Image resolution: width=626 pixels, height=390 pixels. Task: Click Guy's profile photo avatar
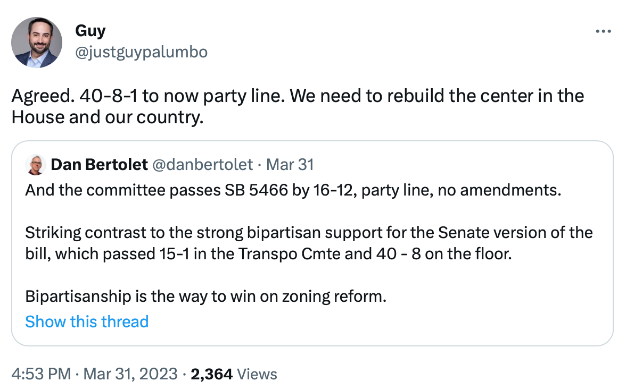[37, 43]
